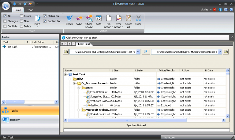Image resolution: width=235 pixels, height=140 pixels.
Task: Click the Sync arrows icon
Action: point(79,20)
